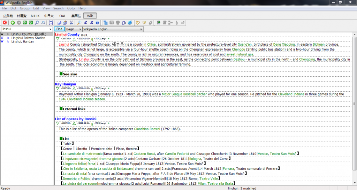357x190 pixels.
Task: Click status text 'linshui : 3 matched'
Action: (x=242, y=188)
